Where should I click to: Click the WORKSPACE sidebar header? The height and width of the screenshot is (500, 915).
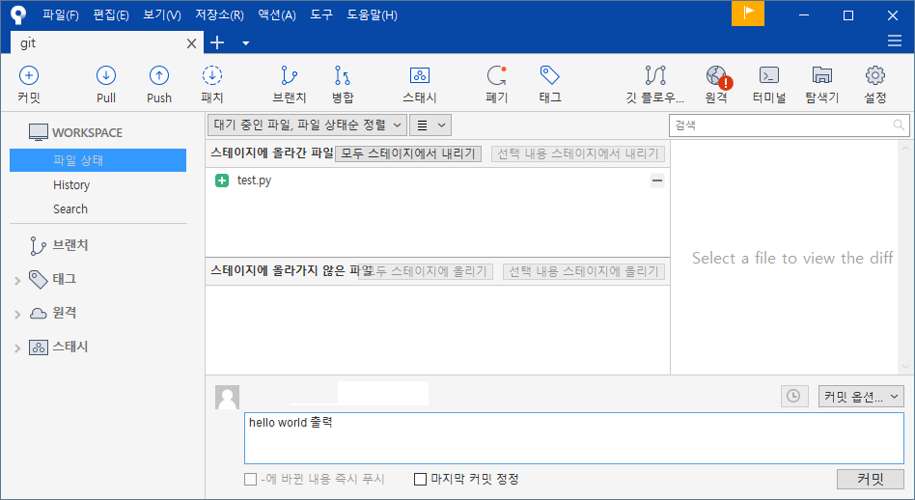pyautogui.click(x=76, y=132)
